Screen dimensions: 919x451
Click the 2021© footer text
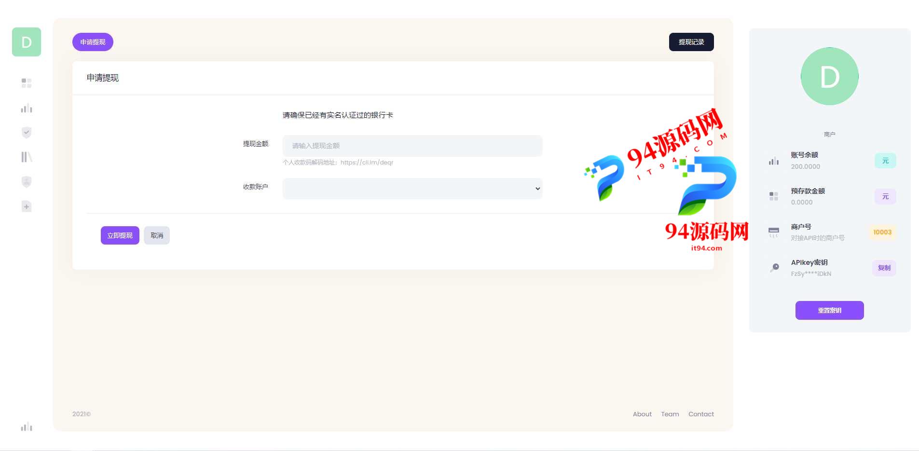pos(82,414)
